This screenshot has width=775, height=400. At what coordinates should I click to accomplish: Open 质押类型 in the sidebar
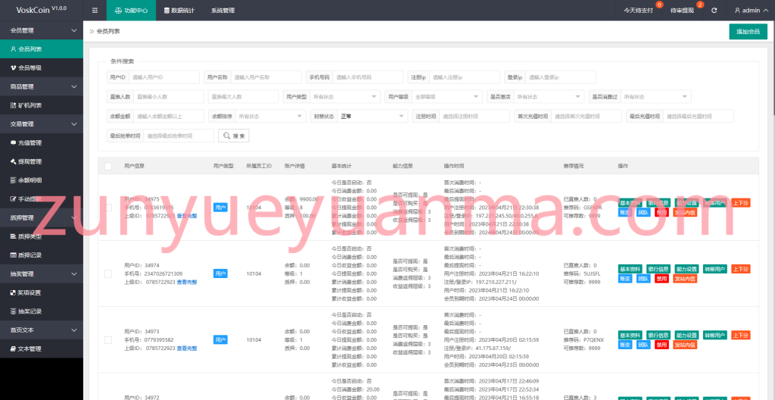(x=42, y=236)
